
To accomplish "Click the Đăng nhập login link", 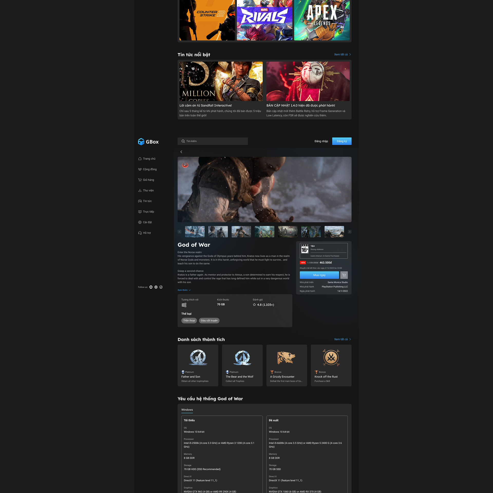I will pyautogui.click(x=321, y=141).
